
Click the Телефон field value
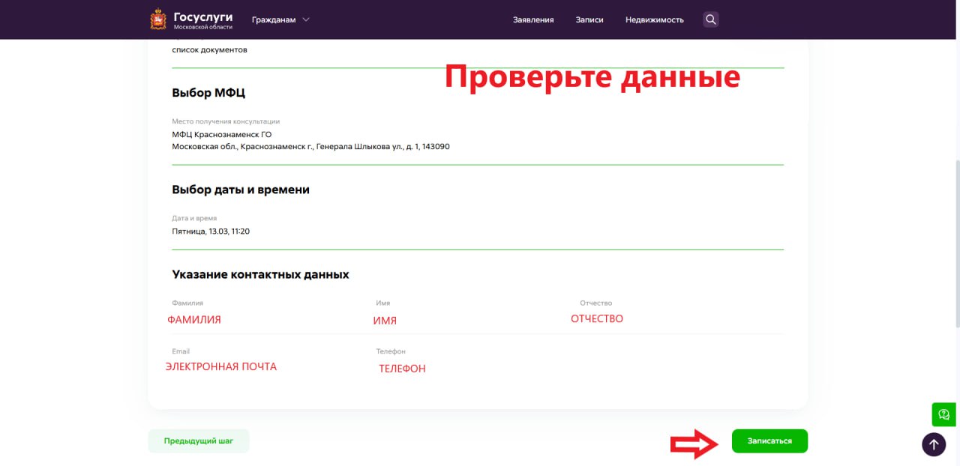[x=402, y=369]
